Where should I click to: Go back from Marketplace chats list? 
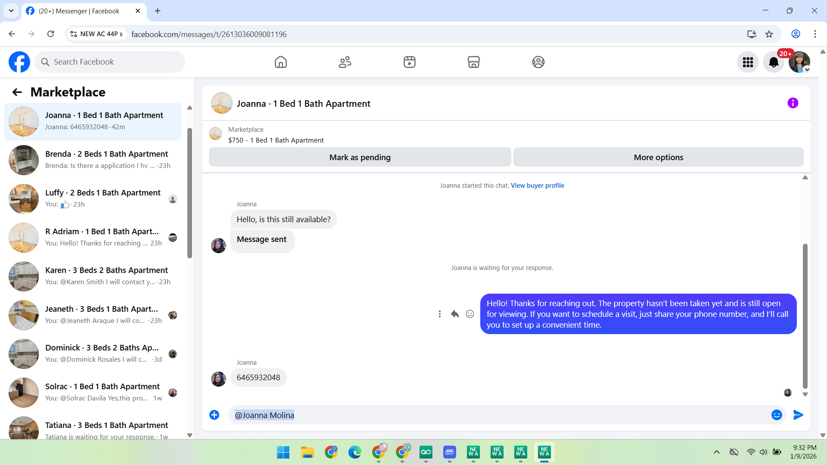point(17,92)
